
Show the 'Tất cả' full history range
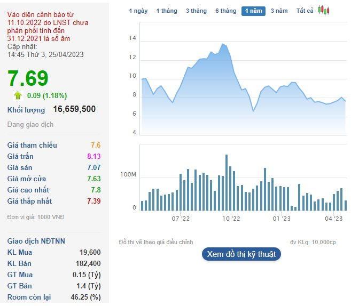[305, 11]
